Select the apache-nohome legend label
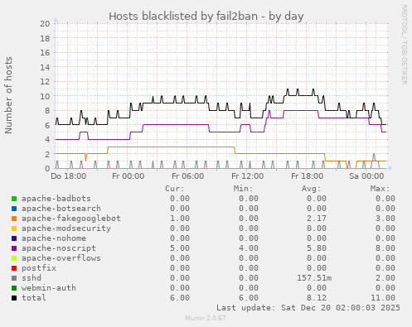This screenshot has height=327, width=412. pyautogui.click(x=54, y=238)
